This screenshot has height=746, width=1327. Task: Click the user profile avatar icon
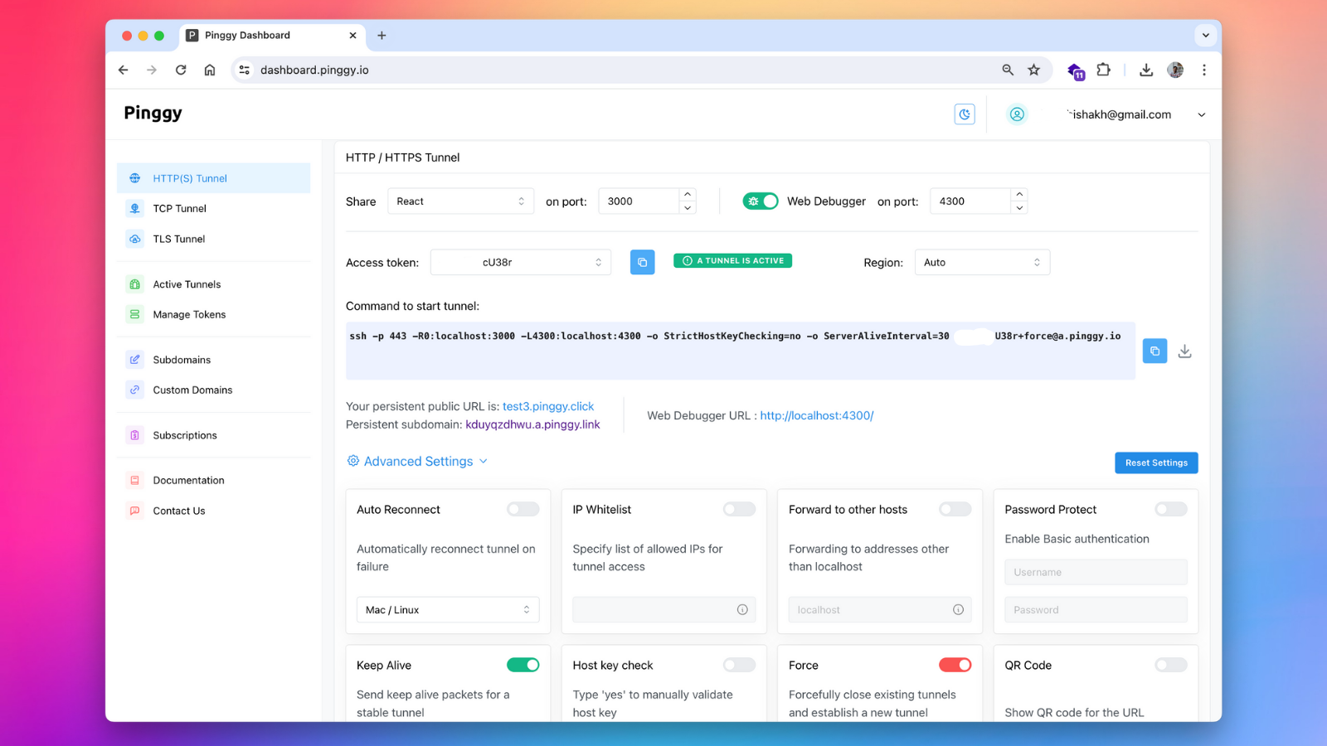click(1017, 114)
